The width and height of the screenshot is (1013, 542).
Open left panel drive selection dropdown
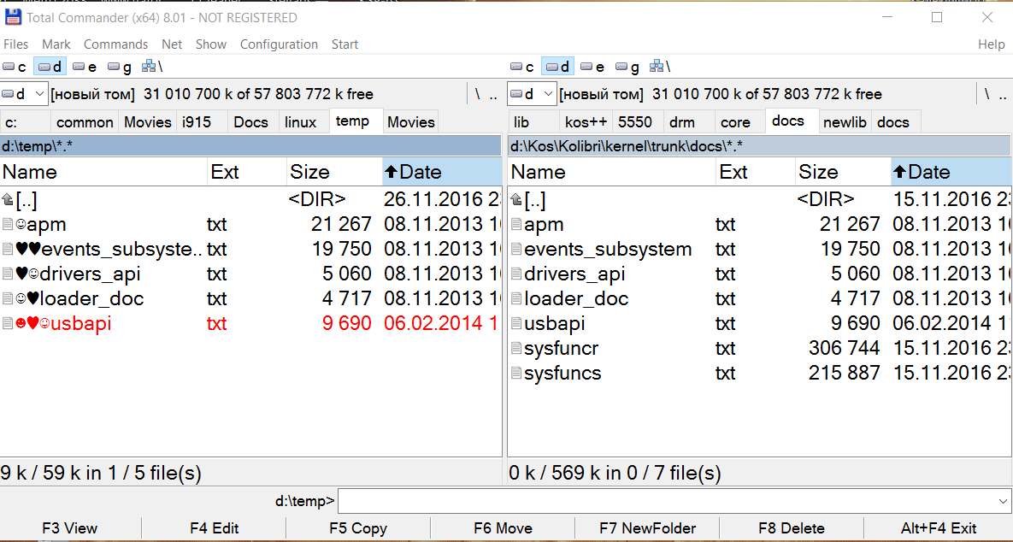pyautogui.click(x=23, y=94)
